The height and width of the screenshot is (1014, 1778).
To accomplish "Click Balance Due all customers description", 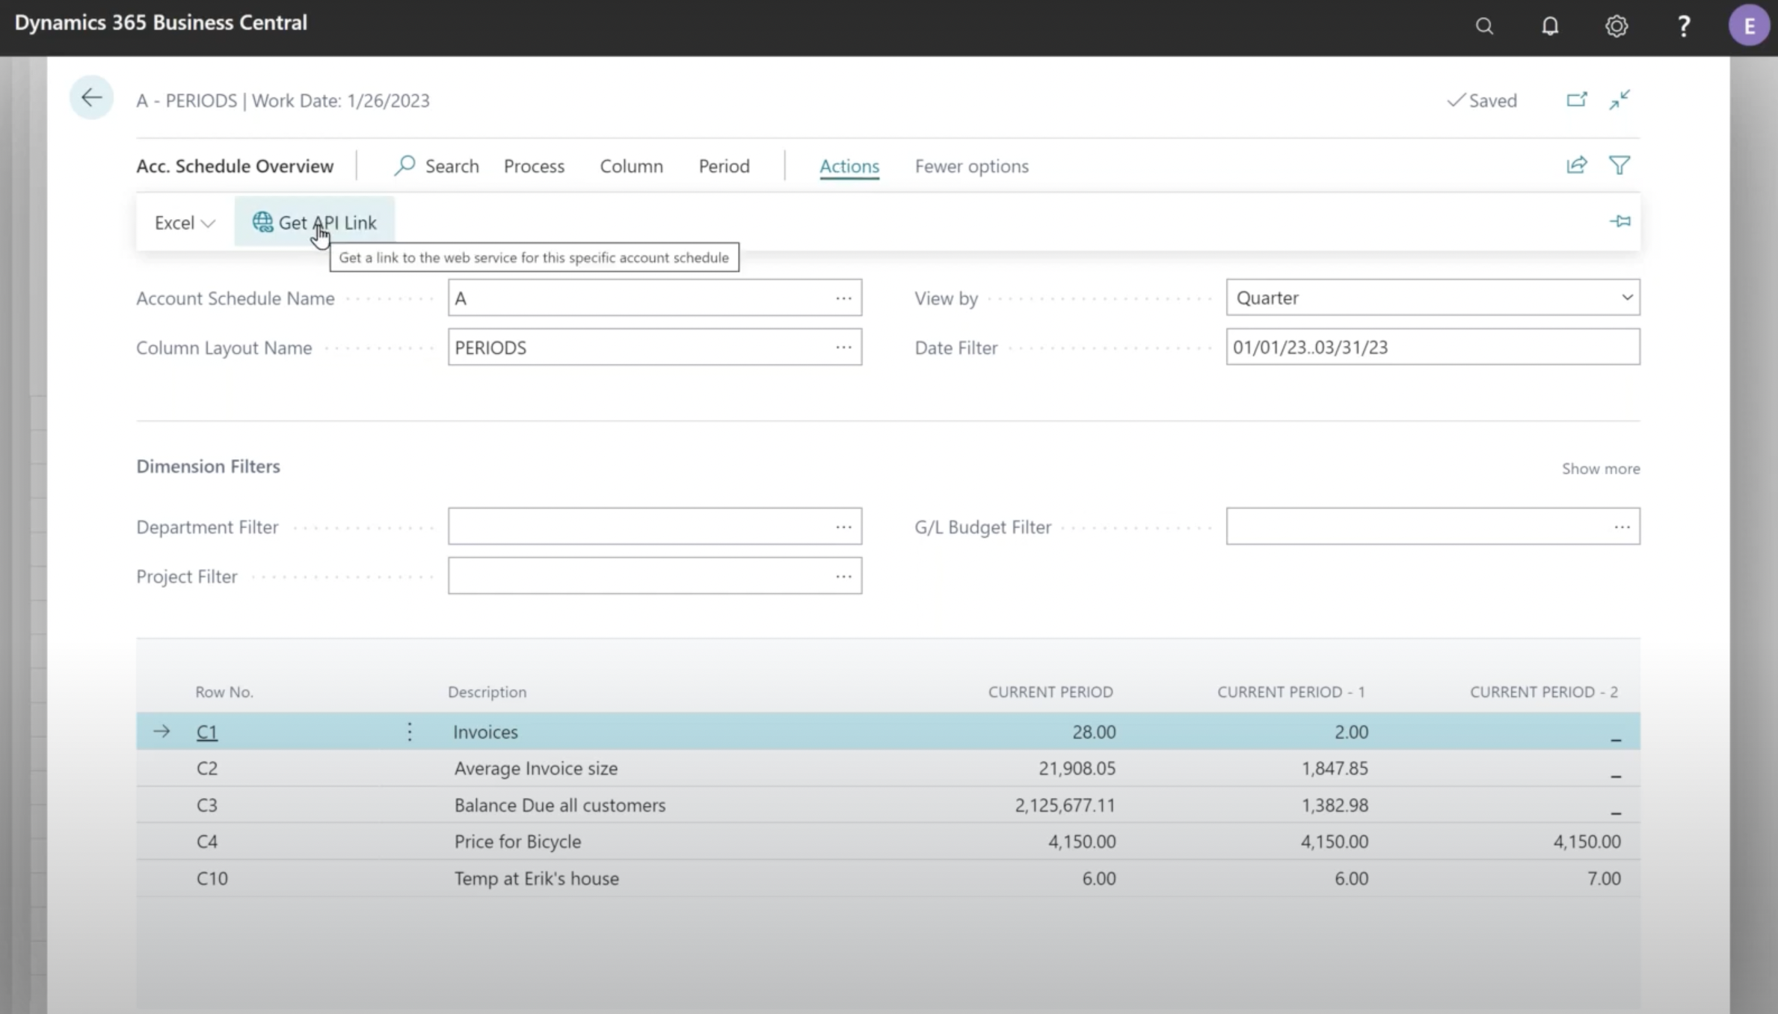I will coord(559,805).
